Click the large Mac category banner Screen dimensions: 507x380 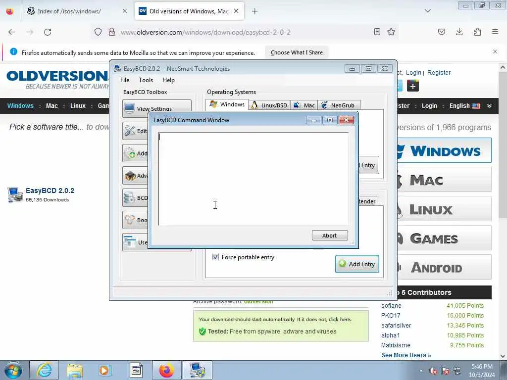point(444,180)
